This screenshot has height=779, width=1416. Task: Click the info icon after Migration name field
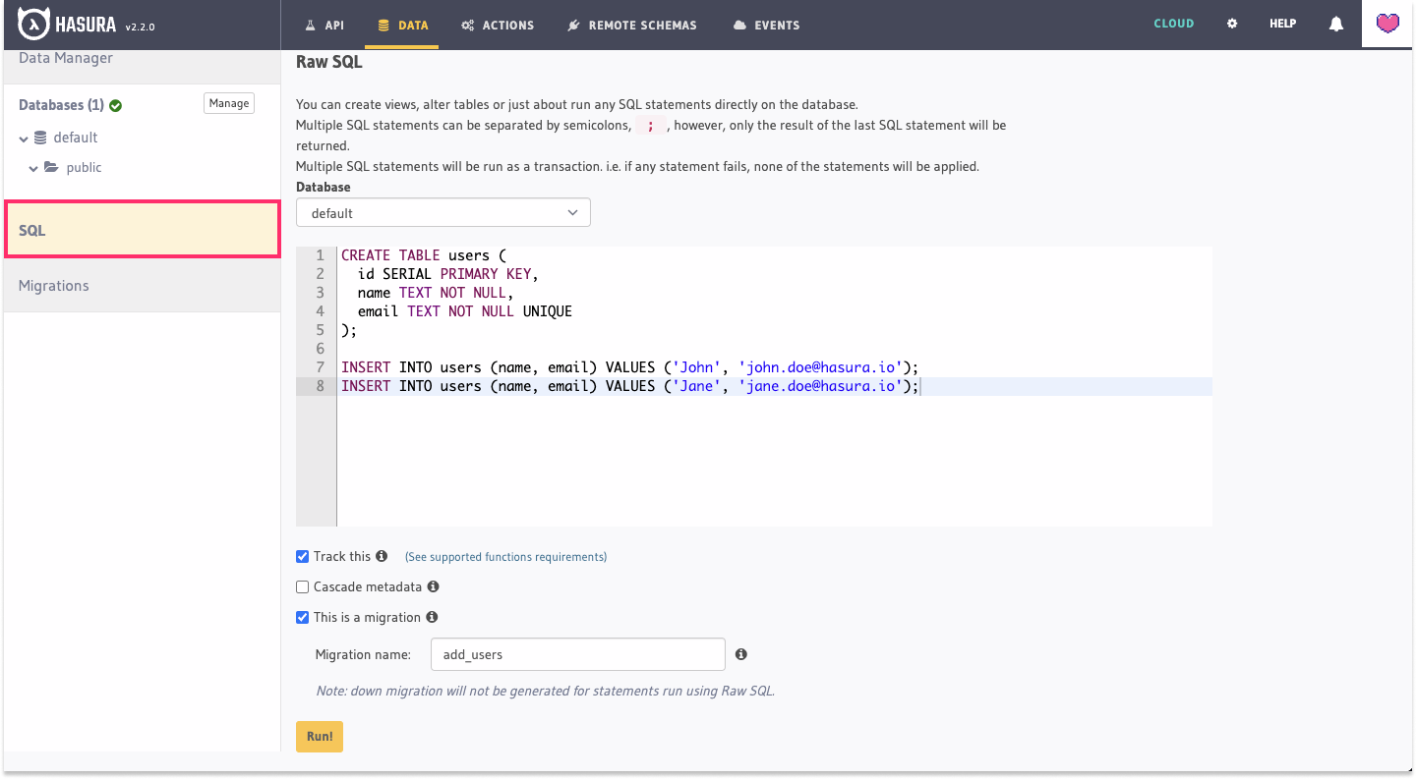(740, 654)
